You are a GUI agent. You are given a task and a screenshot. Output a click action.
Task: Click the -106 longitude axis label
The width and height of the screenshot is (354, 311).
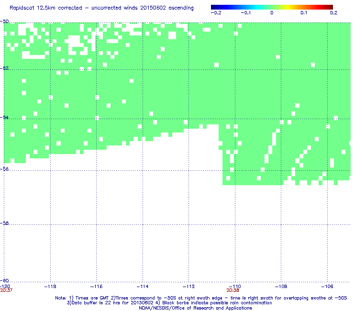click(327, 287)
